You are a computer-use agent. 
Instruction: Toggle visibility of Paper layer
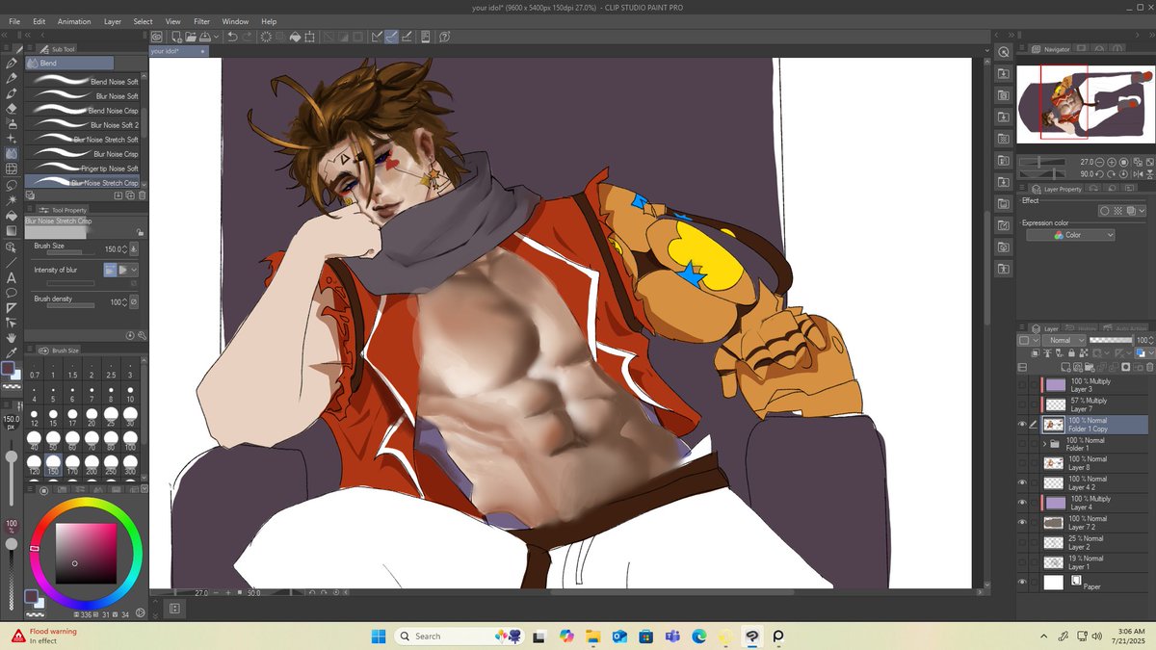(1022, 582)
